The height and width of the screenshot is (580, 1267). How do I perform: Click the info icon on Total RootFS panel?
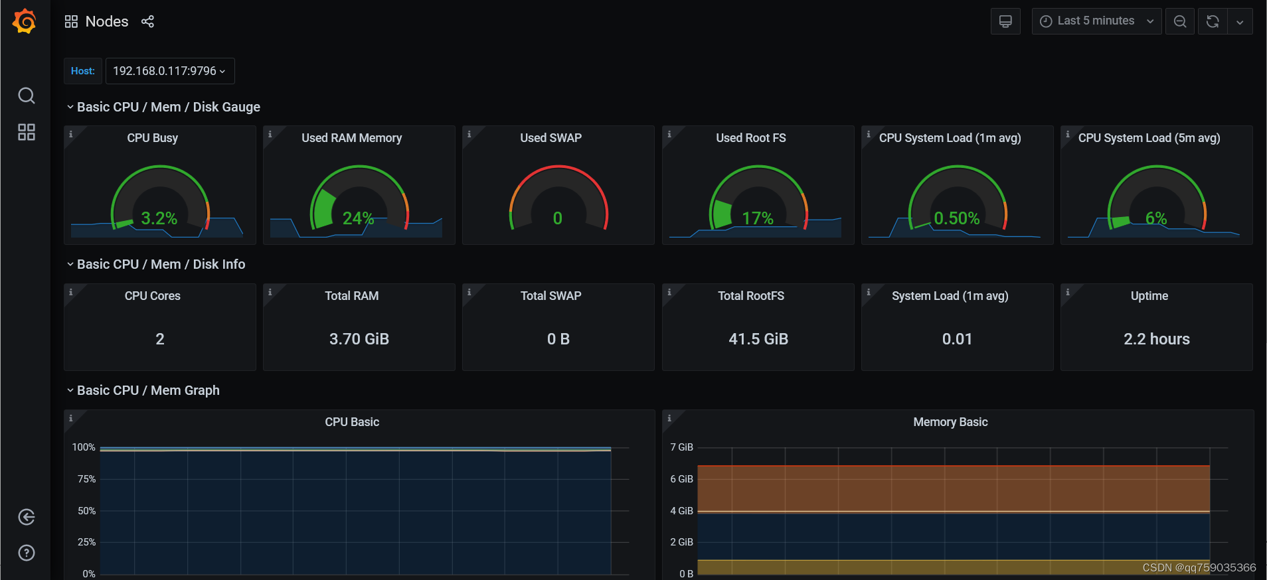point(669,292)
